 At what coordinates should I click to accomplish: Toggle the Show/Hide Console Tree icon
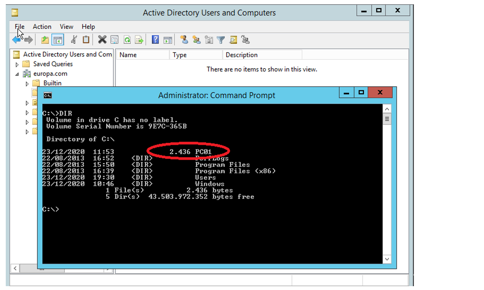(58, 40)
